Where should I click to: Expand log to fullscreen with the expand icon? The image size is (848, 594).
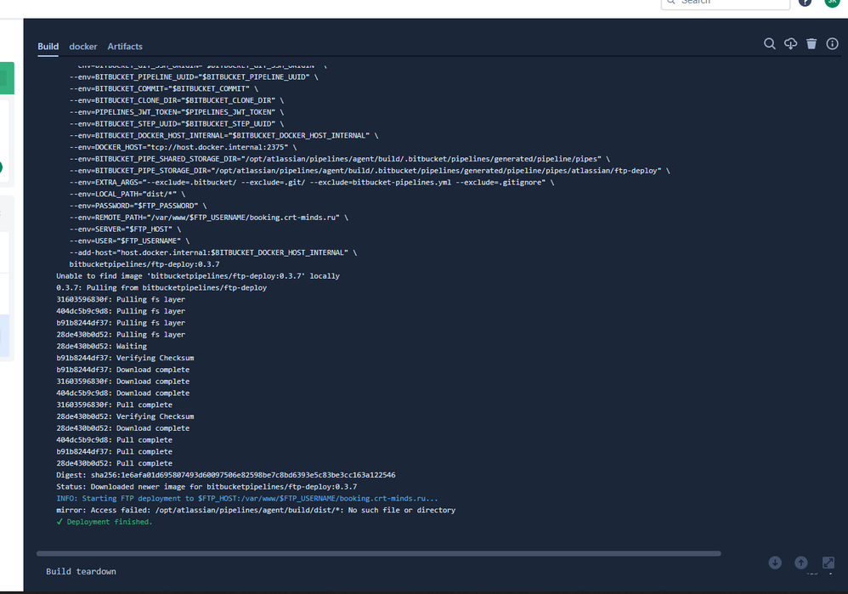pos(828,563)
